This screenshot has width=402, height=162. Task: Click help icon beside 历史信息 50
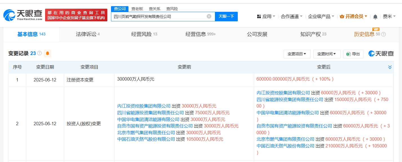pos(383,34)
